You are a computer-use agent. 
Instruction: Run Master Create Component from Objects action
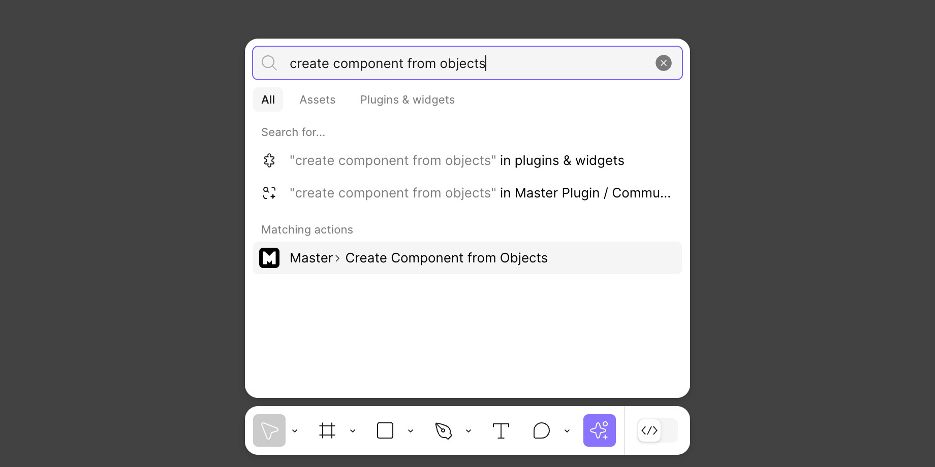pos(467,258)
